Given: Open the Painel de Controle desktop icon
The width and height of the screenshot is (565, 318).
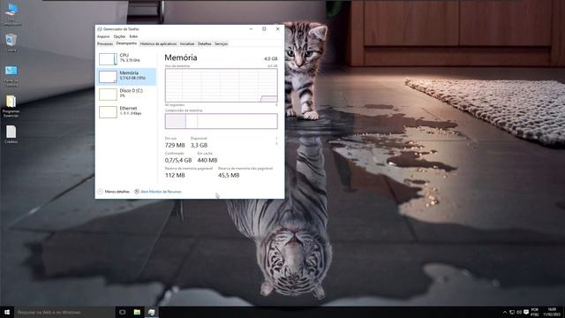Looking at the screenshot, I should pyautogui.click(x=11, y=75).
